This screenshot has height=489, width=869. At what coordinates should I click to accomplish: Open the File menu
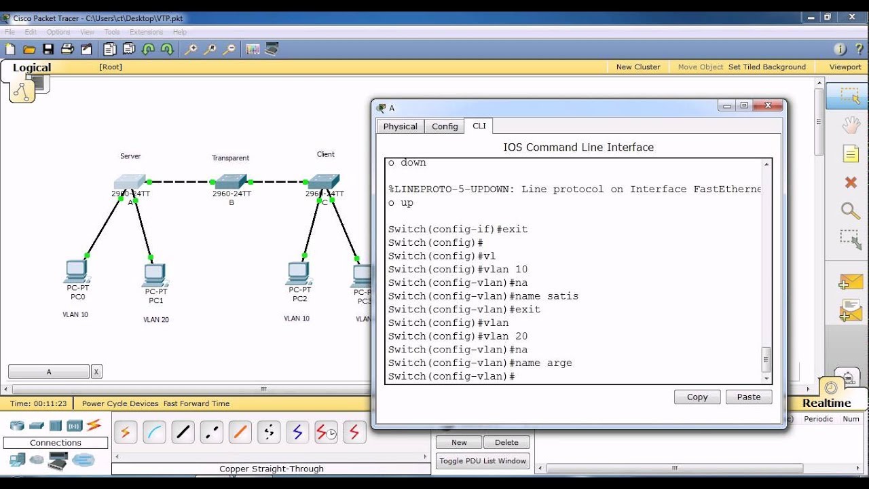[10, 32]
